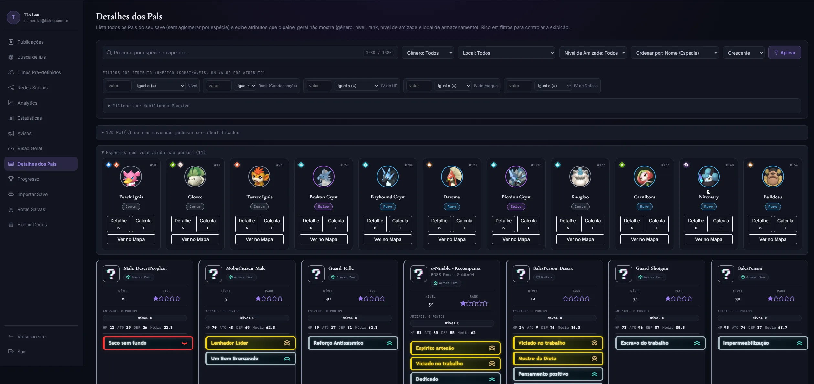Expand Filtrar por Habilidade Passiva
Image resolution: width=814 pixels, height=384 pixels.
coord(452,106)
